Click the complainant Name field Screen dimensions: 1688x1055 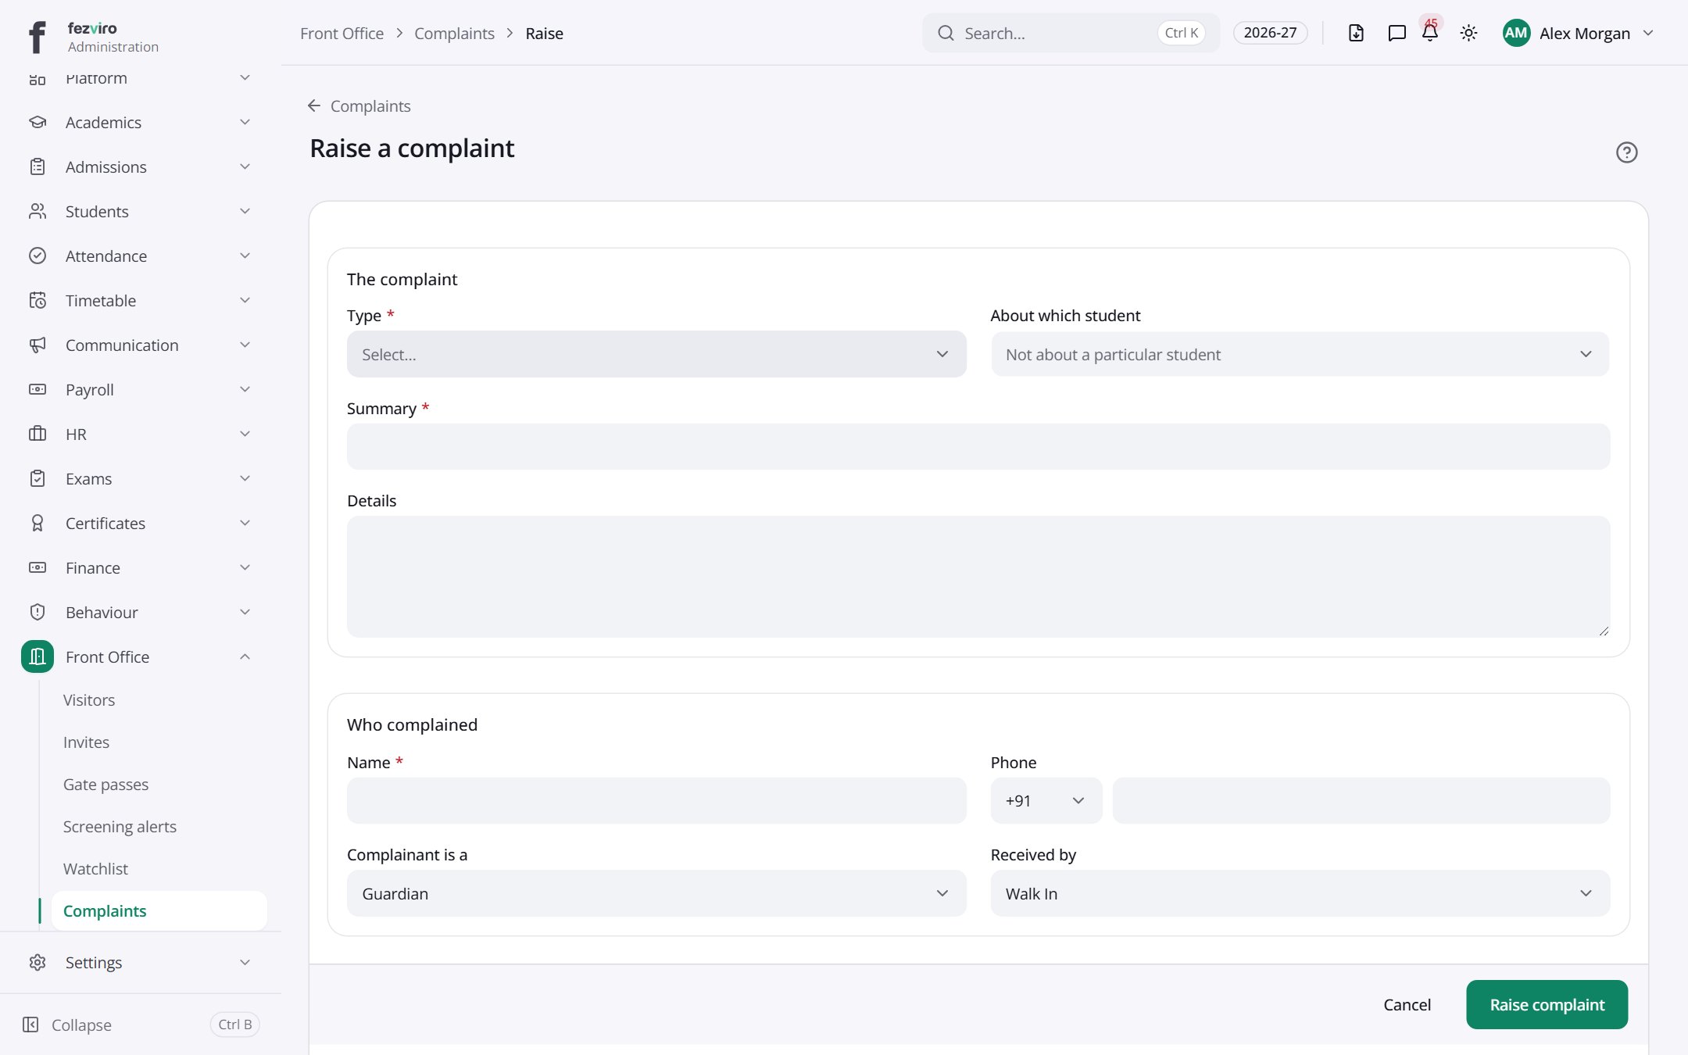pos(656,801)
